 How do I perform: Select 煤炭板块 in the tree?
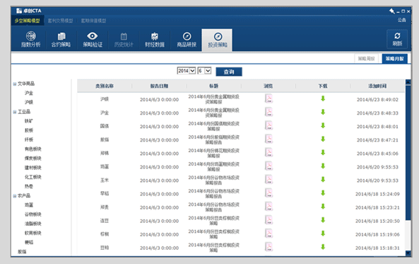click(33, 159)
